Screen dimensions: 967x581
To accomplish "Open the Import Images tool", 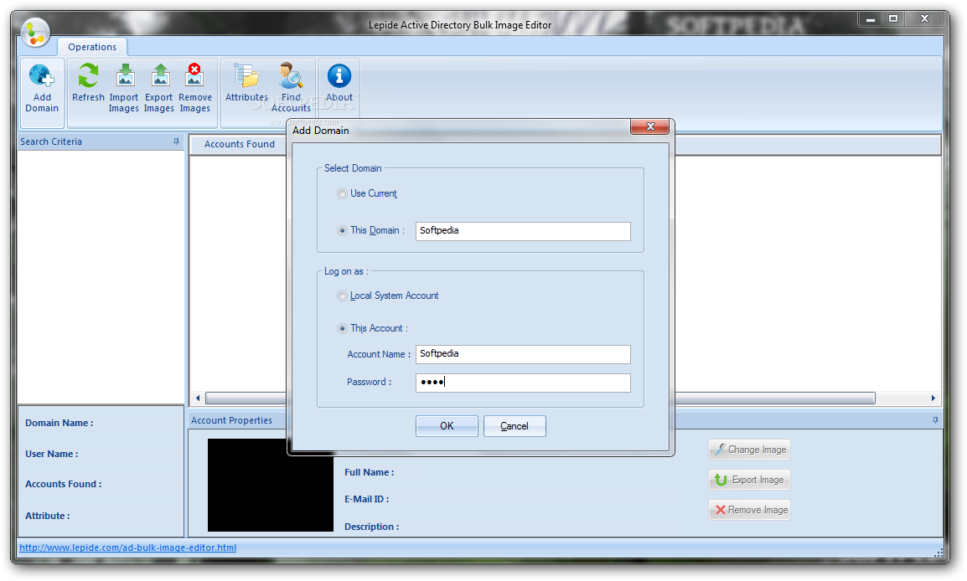I will (124, 90).
